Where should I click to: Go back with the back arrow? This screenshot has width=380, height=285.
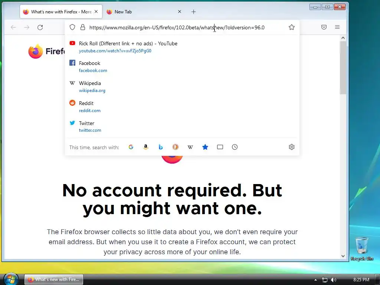pos(13,27)
